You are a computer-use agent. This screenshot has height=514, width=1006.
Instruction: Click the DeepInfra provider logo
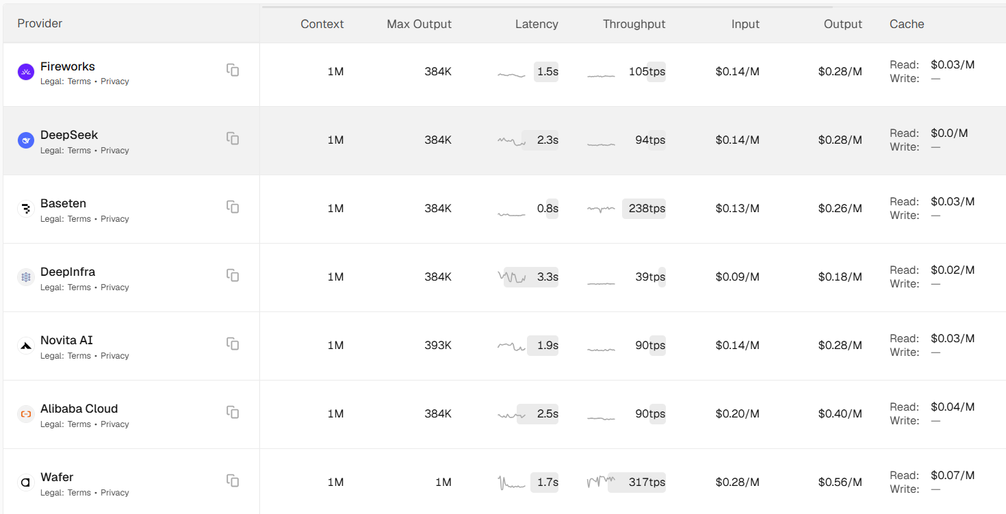point(26,277)
